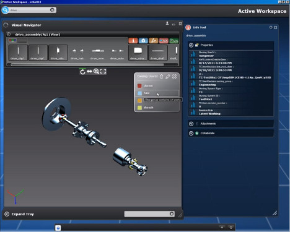Collapse the Properties section

tap(191, 45)
